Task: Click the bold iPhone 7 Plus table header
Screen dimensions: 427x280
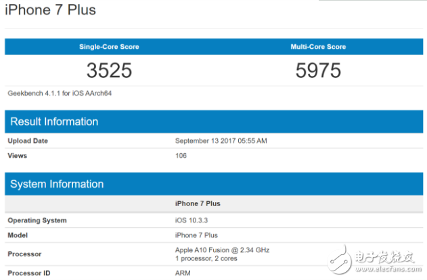Action: pyautogui.click(x=198, y=203)
